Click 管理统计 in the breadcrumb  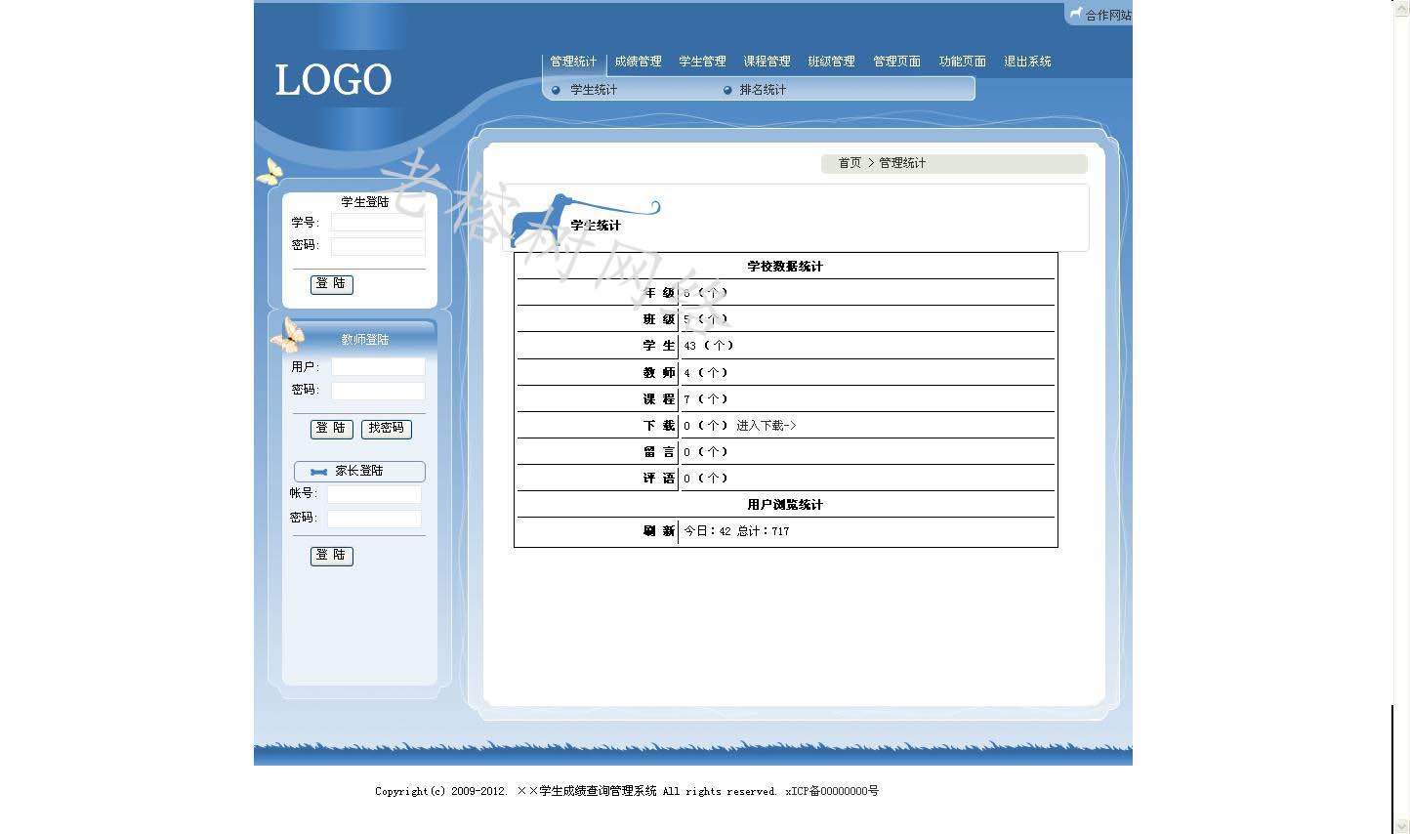click(x=902, y=163)
